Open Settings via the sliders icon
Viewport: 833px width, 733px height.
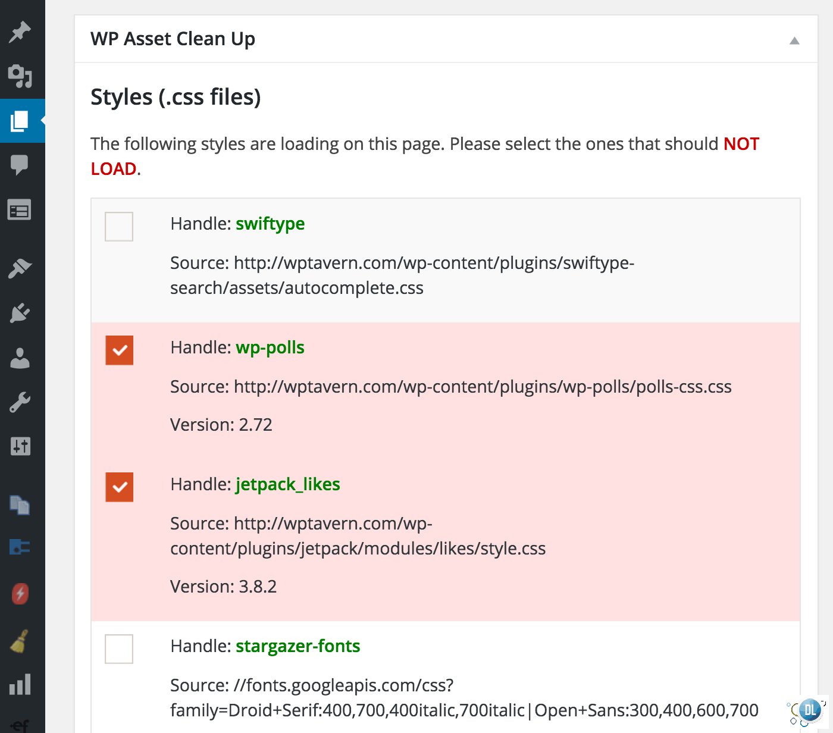pos(20,446)
